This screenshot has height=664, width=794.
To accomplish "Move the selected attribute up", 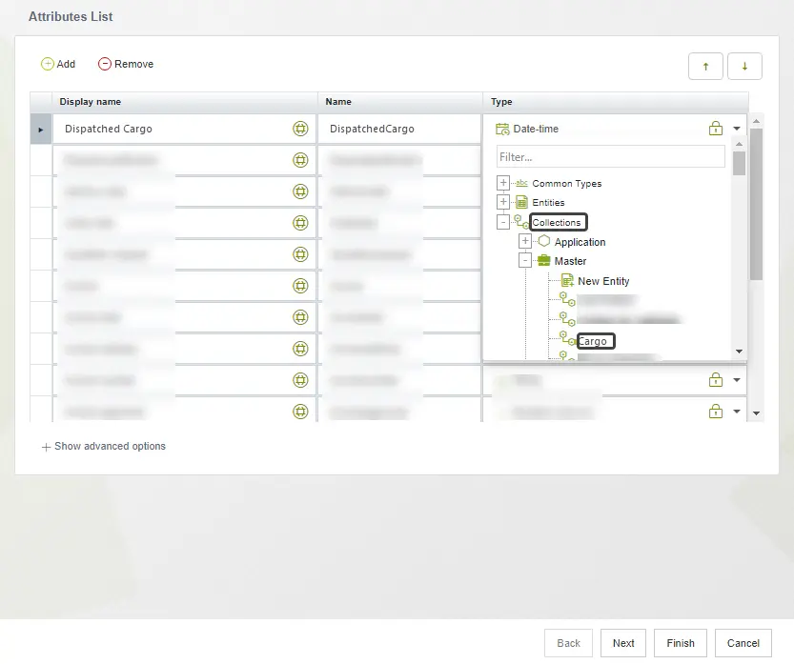I will (705, 67).
